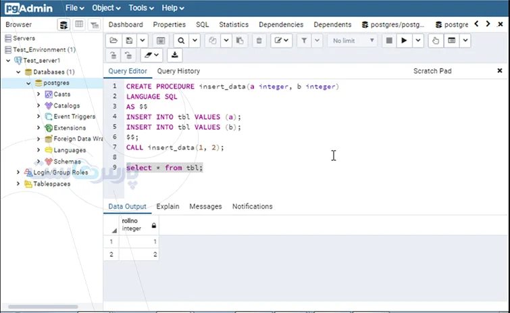
Task: Switch to the Dashboard tab
Action: tap(126, 25)
